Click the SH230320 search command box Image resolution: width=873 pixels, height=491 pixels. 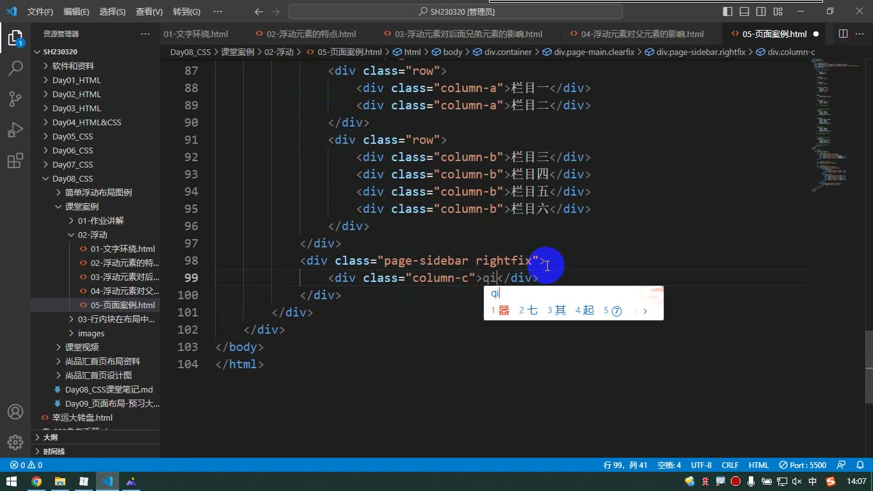click(456, 12)
